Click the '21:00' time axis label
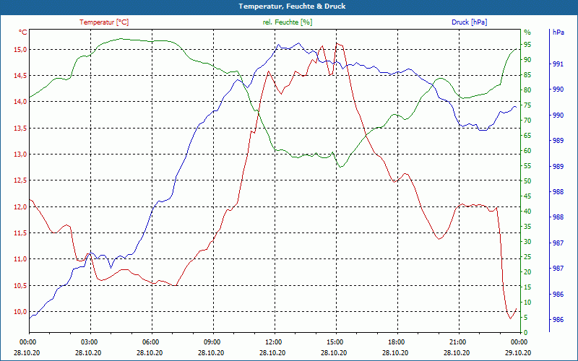The width and height of the screenshot is (578, 361). click(x=457, y=342)
